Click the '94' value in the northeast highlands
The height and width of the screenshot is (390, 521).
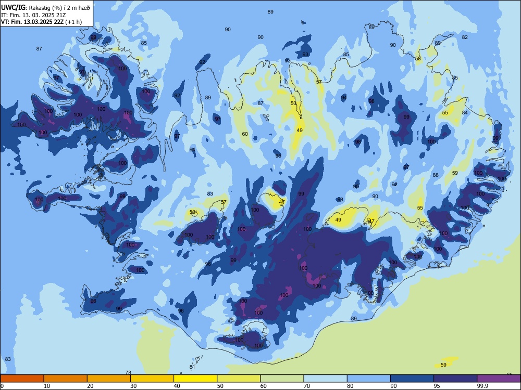[344, 97]
